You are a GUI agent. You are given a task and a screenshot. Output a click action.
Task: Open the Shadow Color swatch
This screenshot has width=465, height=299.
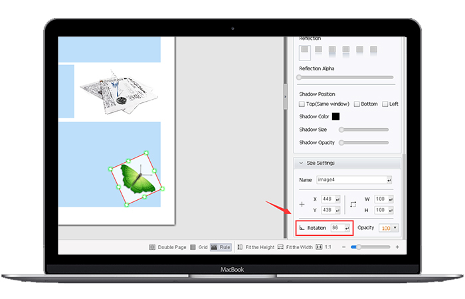point(336,116)
